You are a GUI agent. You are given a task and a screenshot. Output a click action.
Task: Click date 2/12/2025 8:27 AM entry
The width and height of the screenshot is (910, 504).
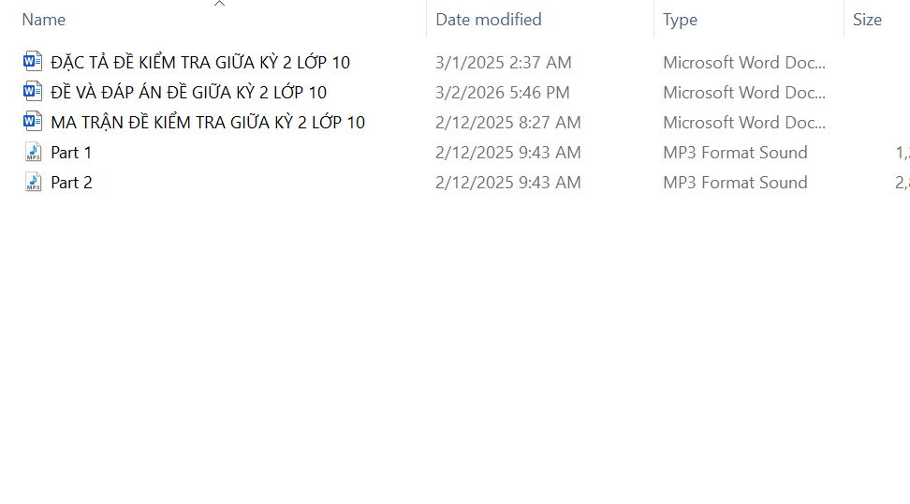tap(508, 123)
